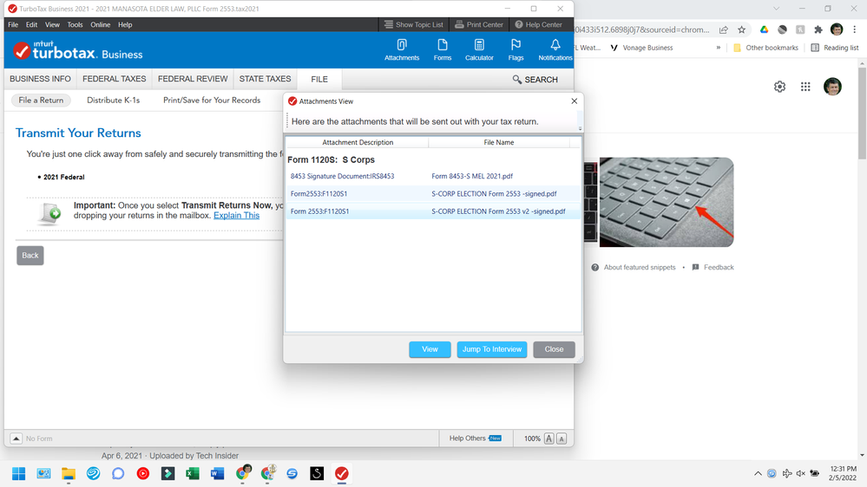Viewport: 867px width, 487px height.
Task: Switch to the FEDERAL TAXES tab
Action: click(x=115, y=79)
